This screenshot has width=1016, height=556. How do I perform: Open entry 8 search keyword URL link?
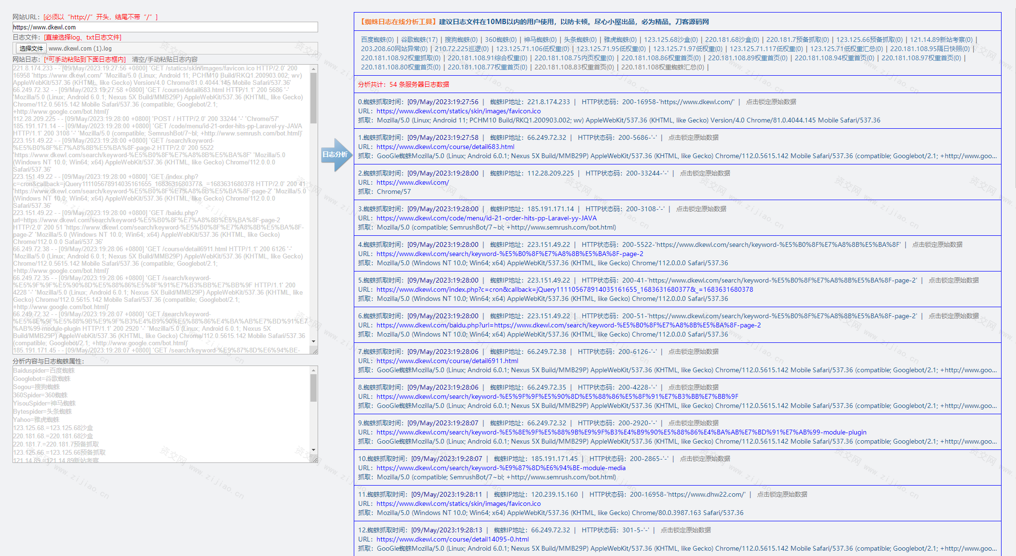[x=557, y=396]
